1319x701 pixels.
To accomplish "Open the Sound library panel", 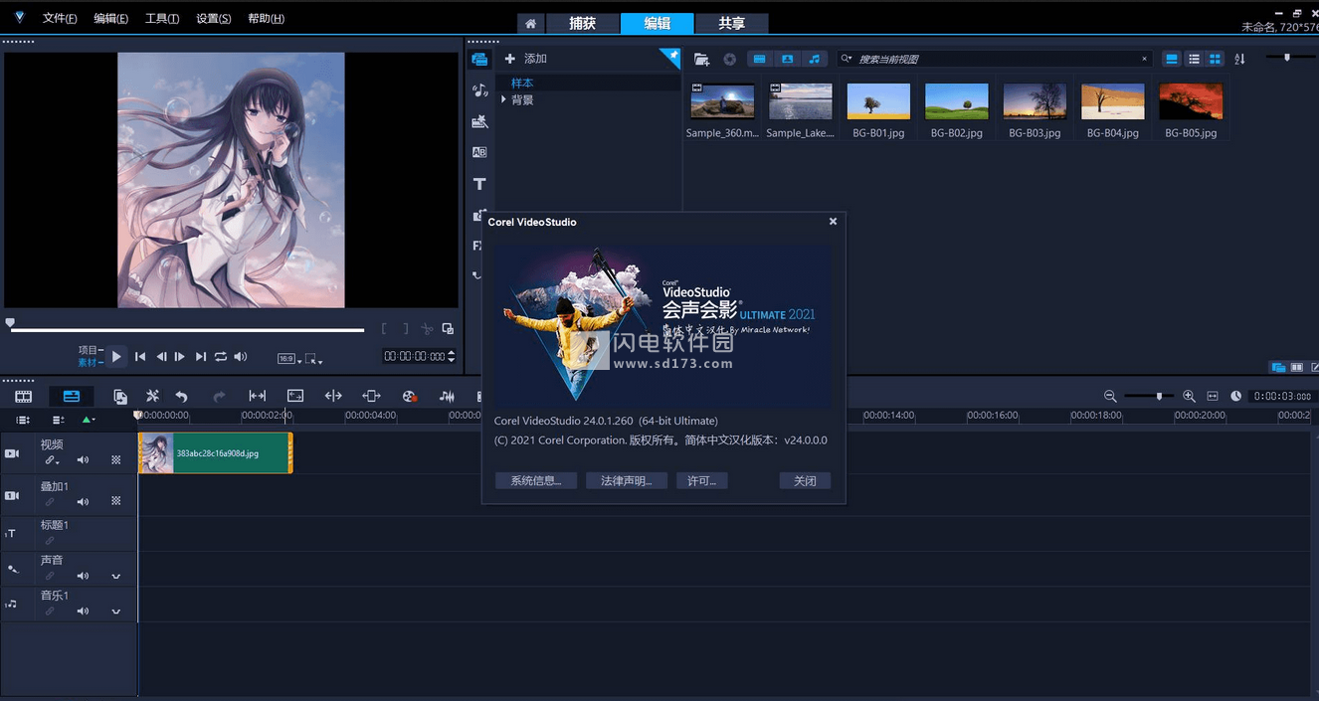I will tap(479, 90).
